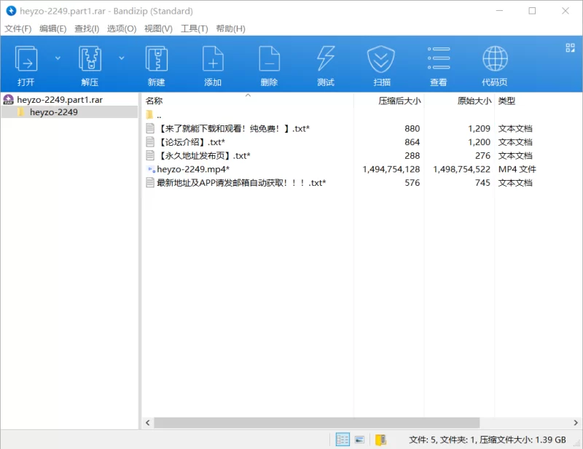Click the details list view status icon
Screen dimensions: 583x449
[343, 440]
